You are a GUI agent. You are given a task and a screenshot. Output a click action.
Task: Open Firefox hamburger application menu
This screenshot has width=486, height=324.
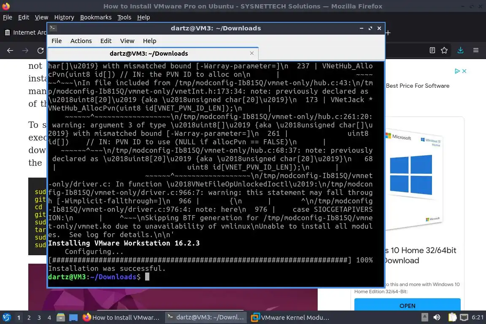(x=476, y=50)
